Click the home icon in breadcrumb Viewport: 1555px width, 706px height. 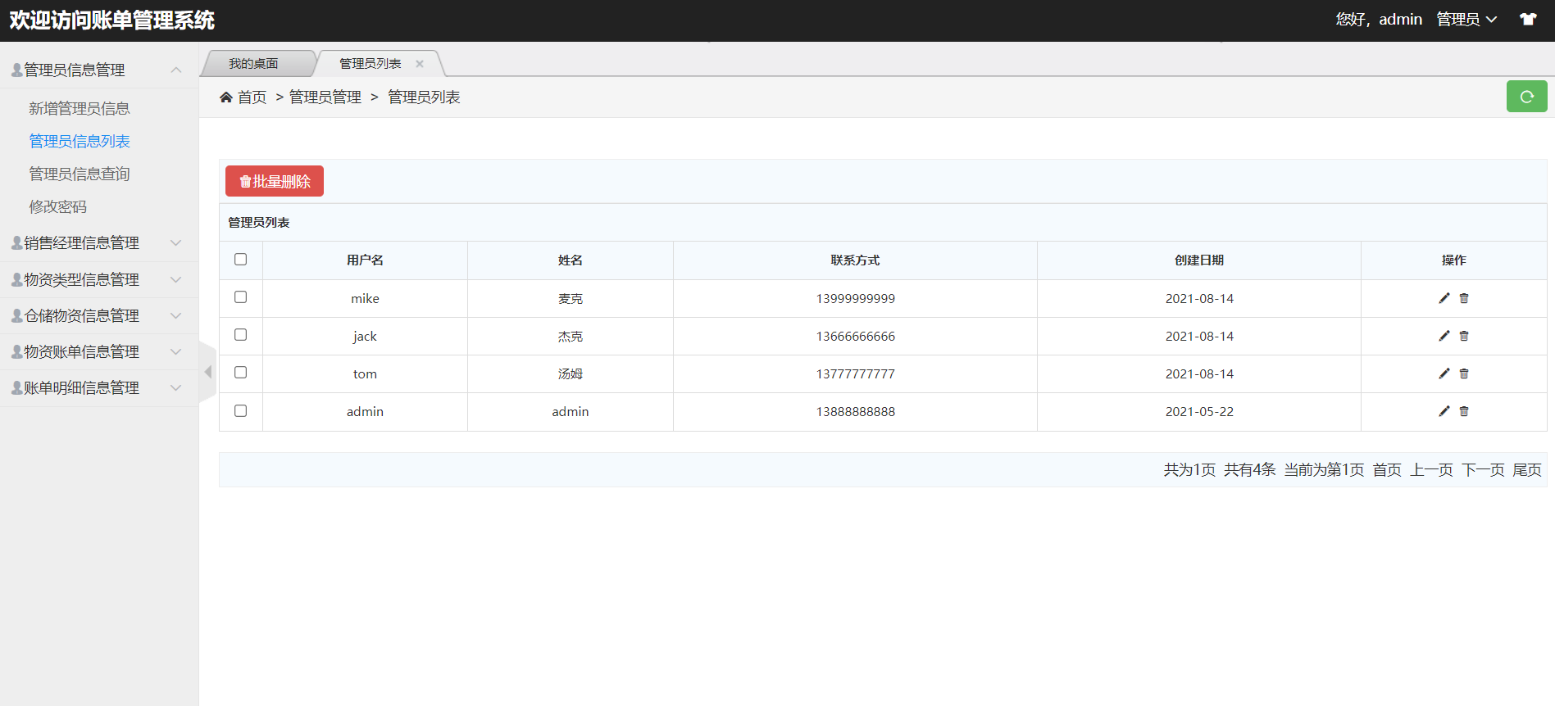[226, 97]
